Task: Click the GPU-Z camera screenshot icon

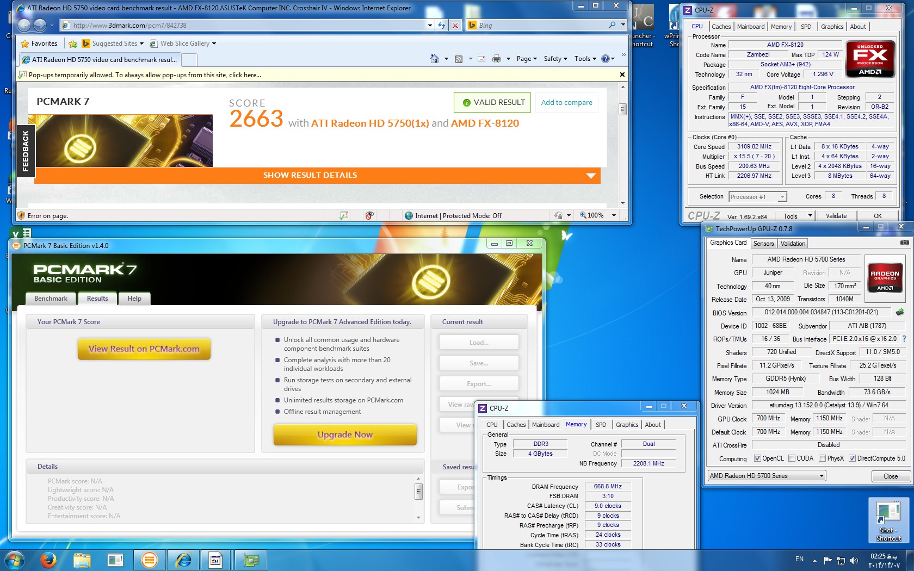Action: [x=904, y=243]
